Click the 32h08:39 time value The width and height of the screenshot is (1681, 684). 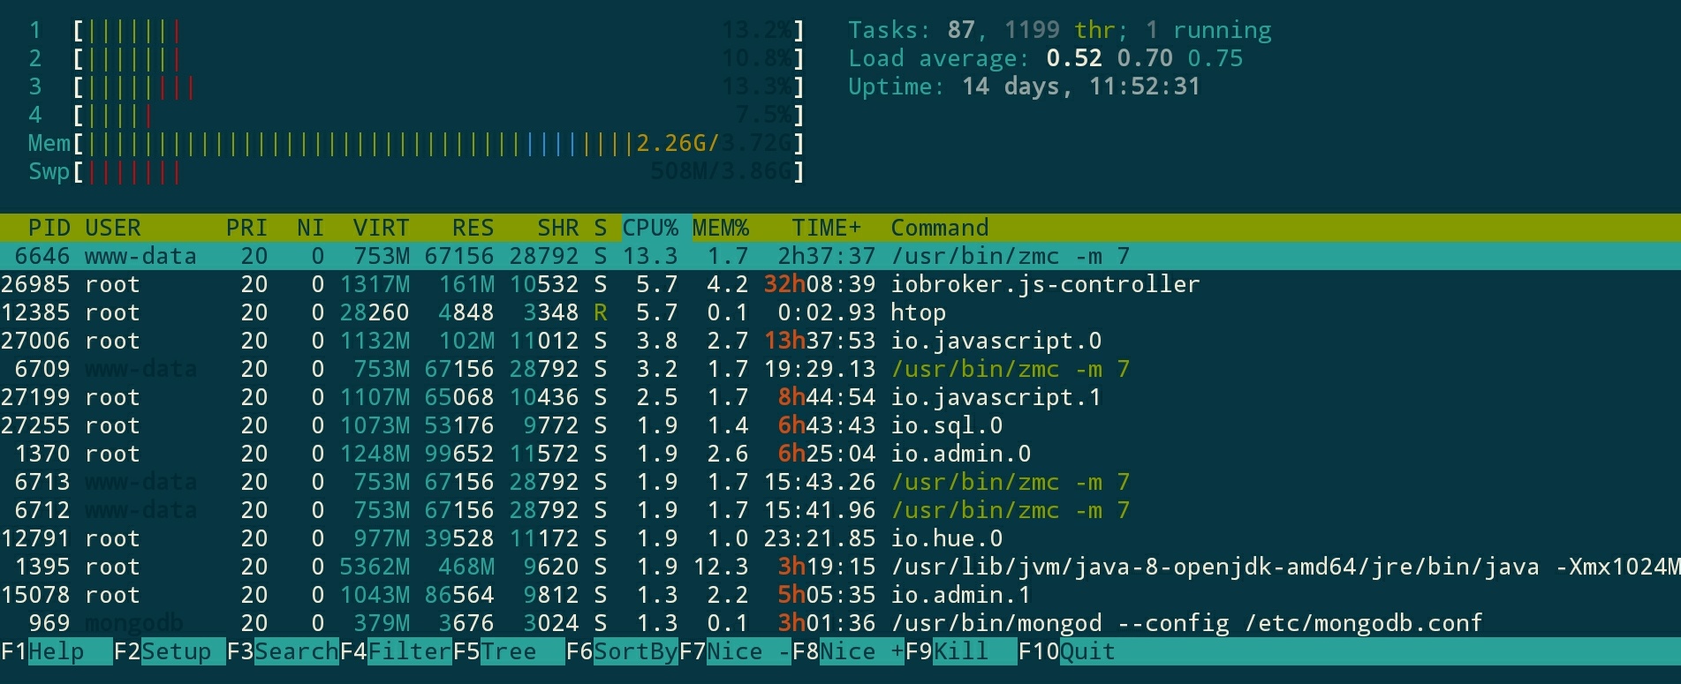point(819,284)
